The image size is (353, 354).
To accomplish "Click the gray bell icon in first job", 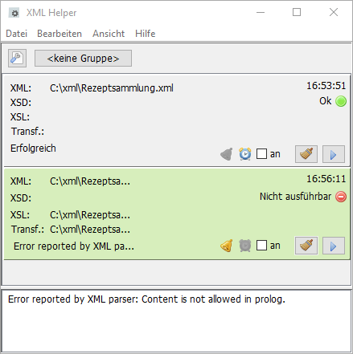I will (227, 154).
